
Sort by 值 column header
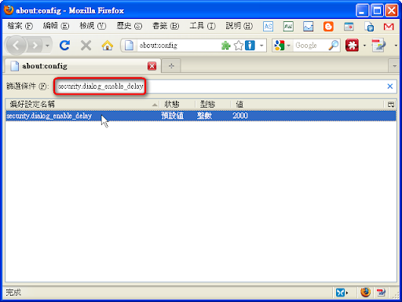click(x=307, y=105)
